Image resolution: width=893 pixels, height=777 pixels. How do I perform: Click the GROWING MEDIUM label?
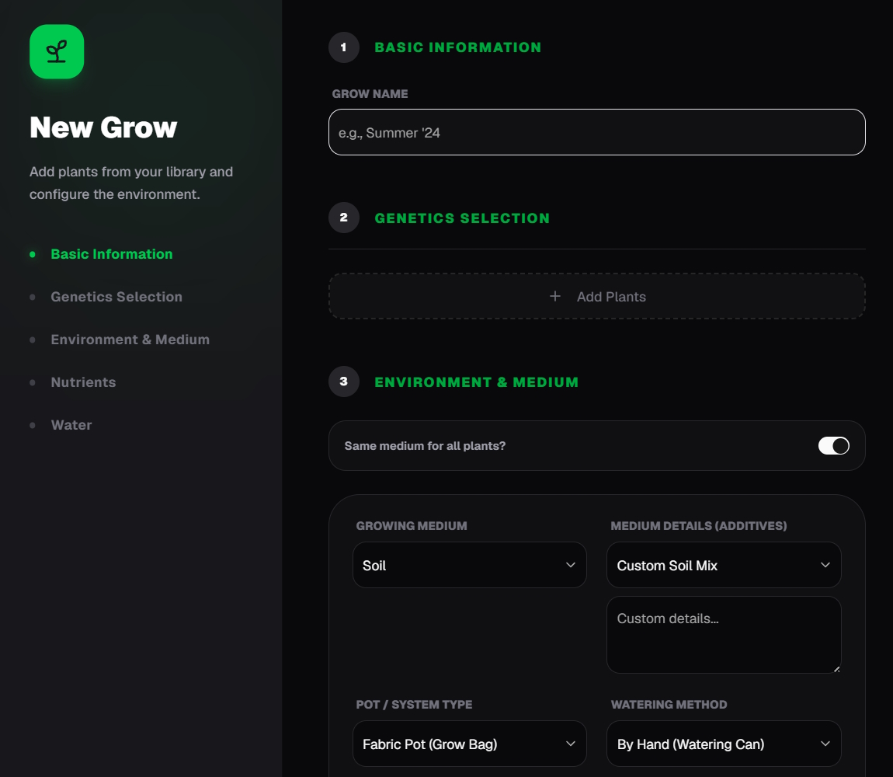(412, 525)
